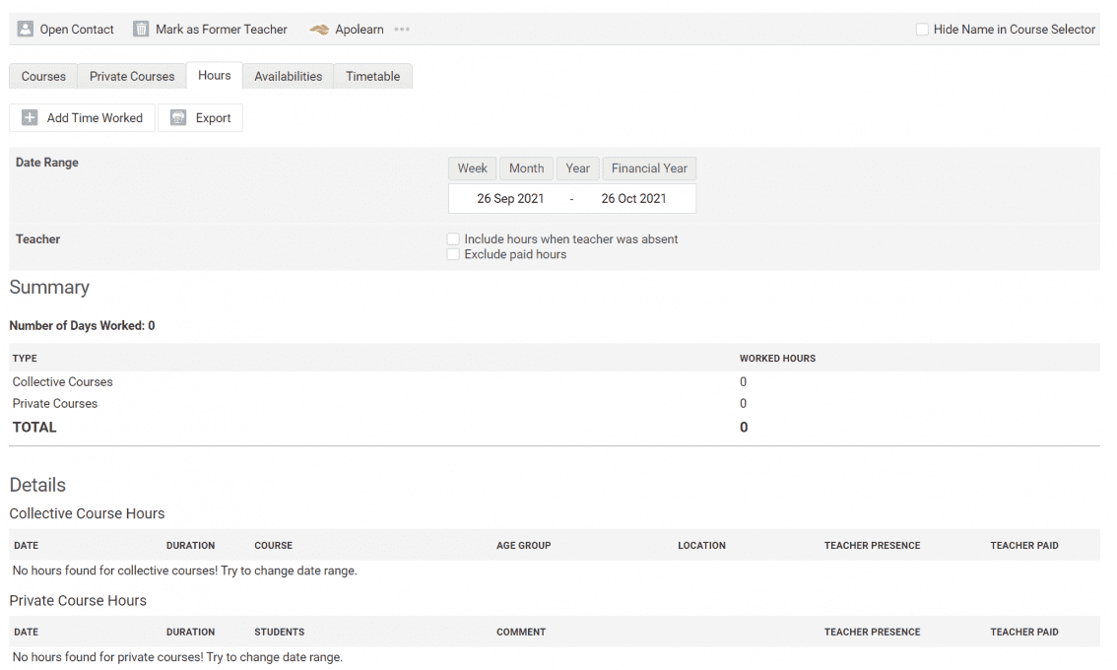Pick the Year date range button
The image size is (1117, 670).
(577, 168)
